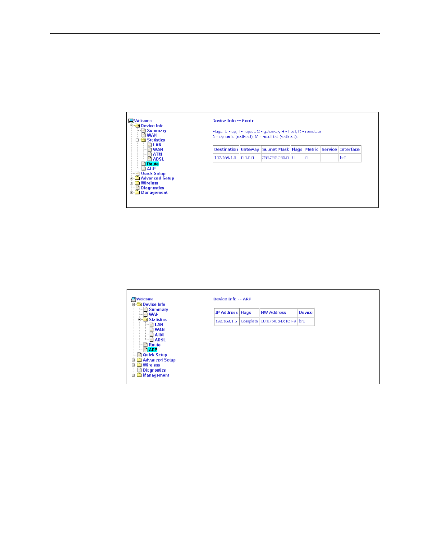Click the Statistics folder icon on the ARP page

tap(145, 319)
